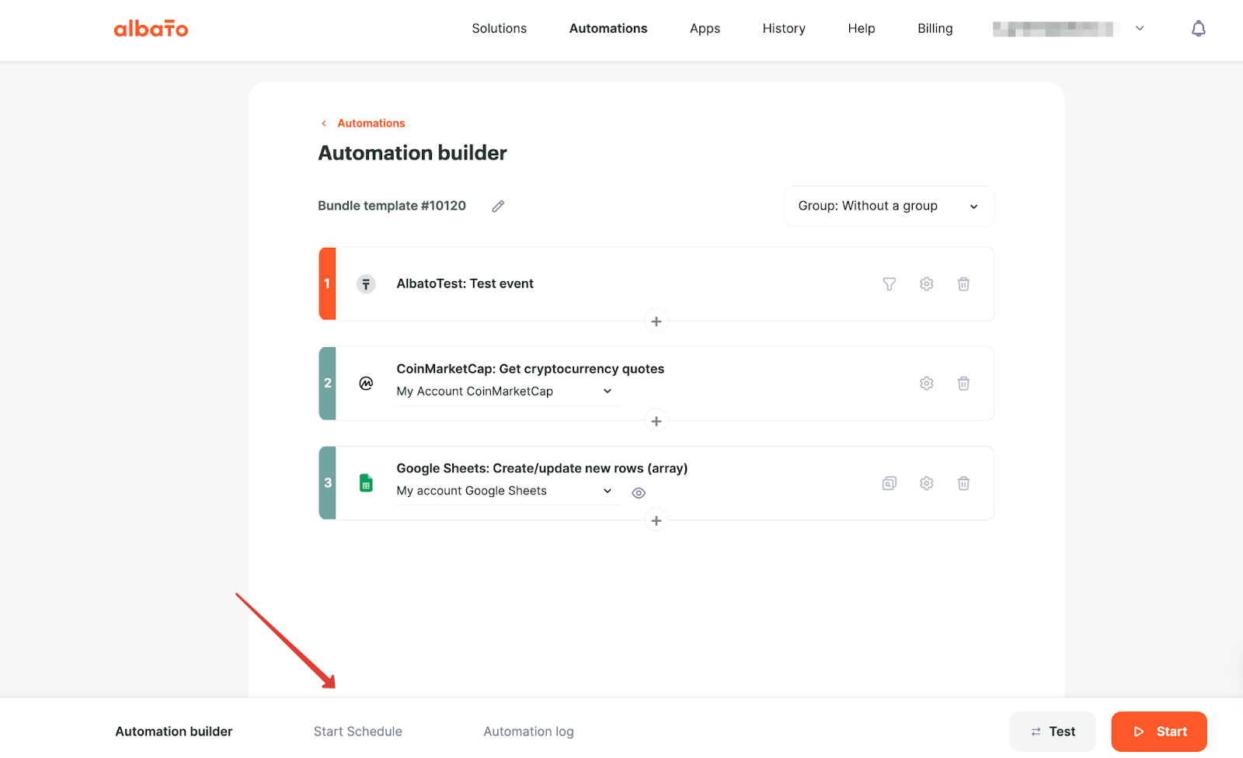Open the Solutions menu
The height and width of the screenshot is (758, 1243).
tap(500, 29)
